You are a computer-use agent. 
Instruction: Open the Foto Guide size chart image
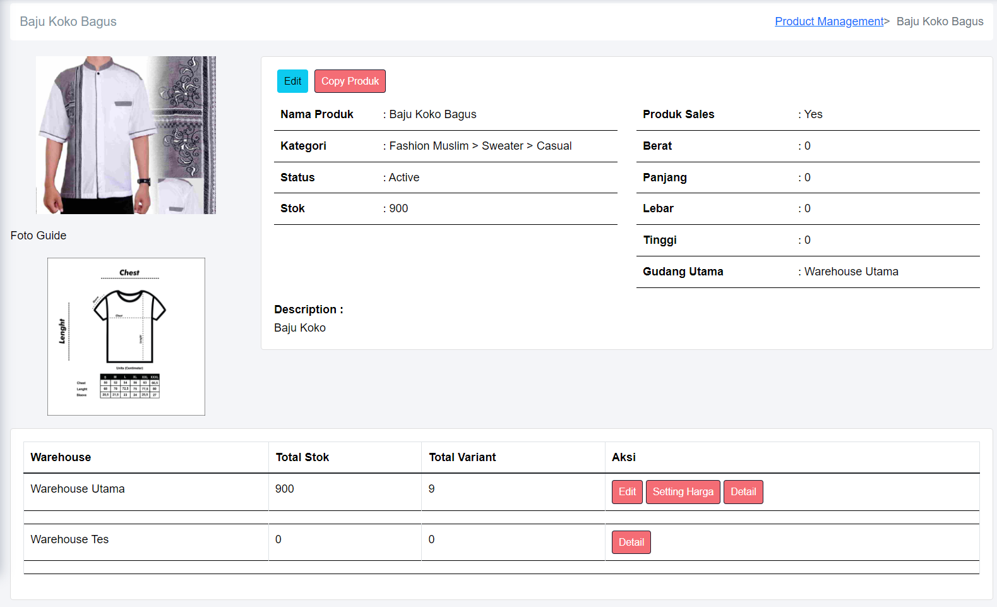126,337
